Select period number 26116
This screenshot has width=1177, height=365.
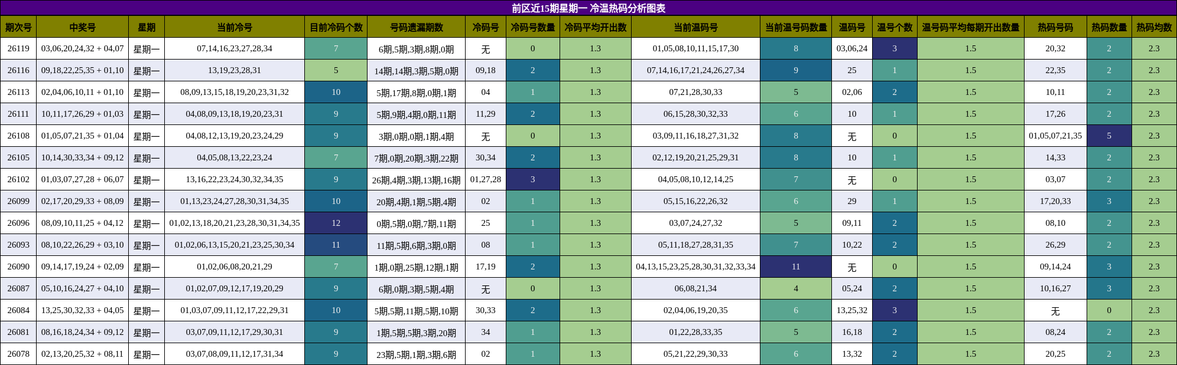[18, 70]
